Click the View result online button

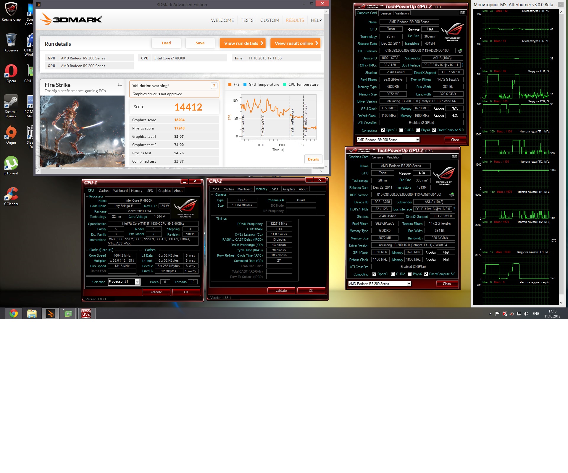(x=295, y=43)
